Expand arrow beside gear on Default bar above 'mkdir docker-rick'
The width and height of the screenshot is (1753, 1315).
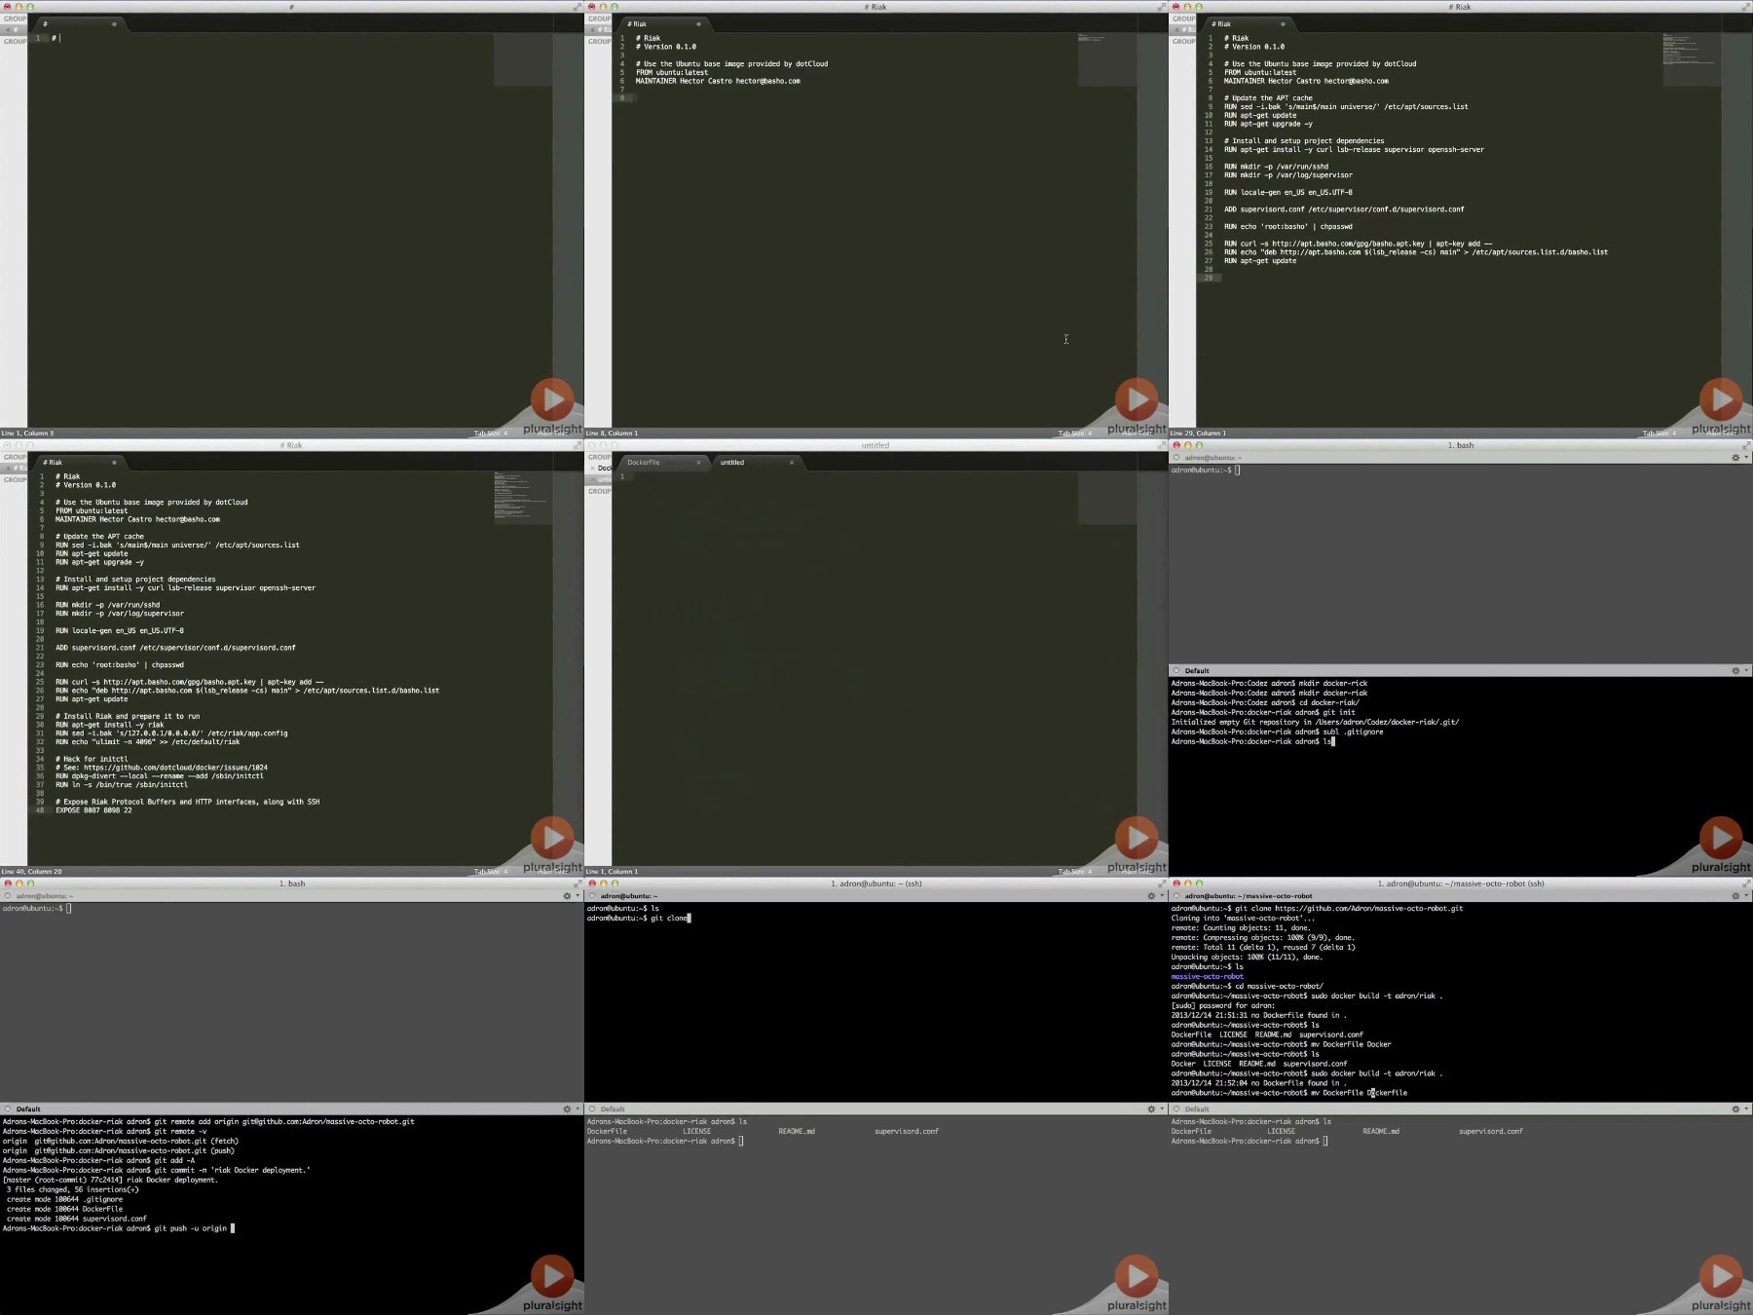tap(1746, 670)
